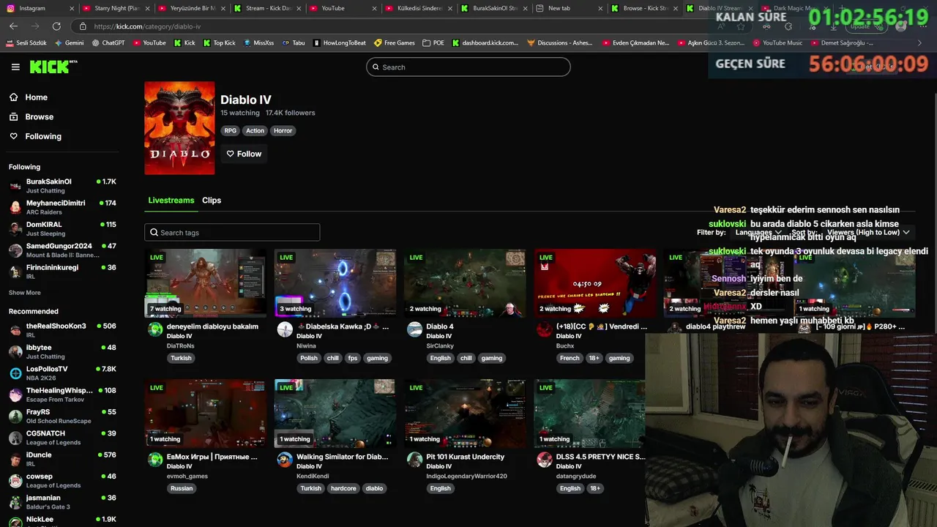Click the Buchx channel avatar
The image size is (937, 527).
[x=545, y=329]
